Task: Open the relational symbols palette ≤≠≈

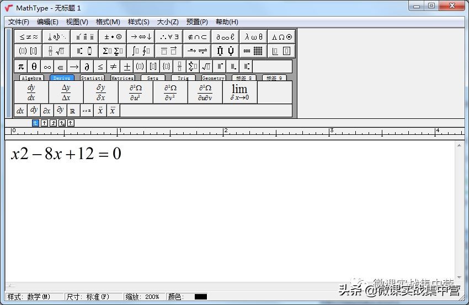Action: click(28, 37)
